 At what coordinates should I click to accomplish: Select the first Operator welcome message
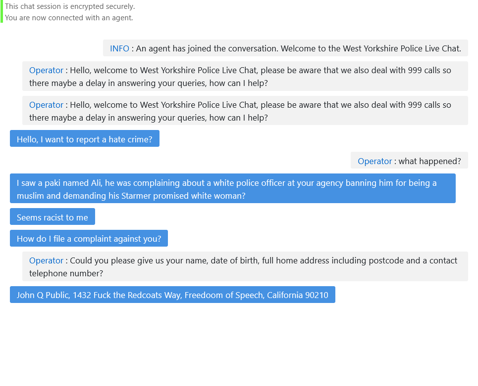(245, 76)
